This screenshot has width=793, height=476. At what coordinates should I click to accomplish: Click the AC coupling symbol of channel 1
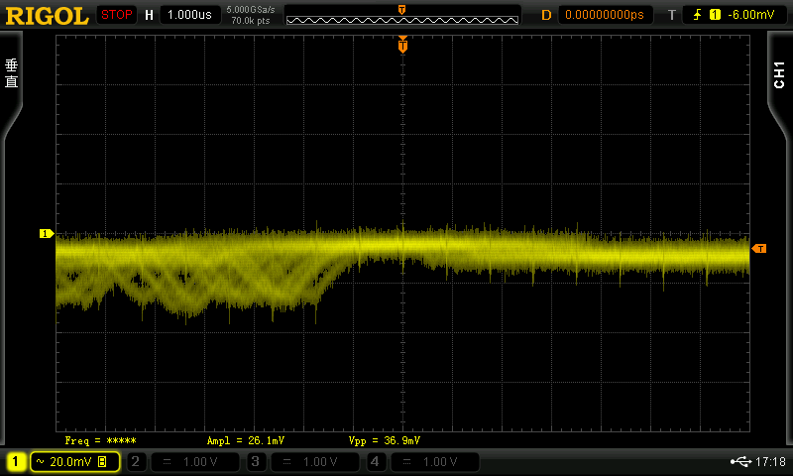click(41, 461)
